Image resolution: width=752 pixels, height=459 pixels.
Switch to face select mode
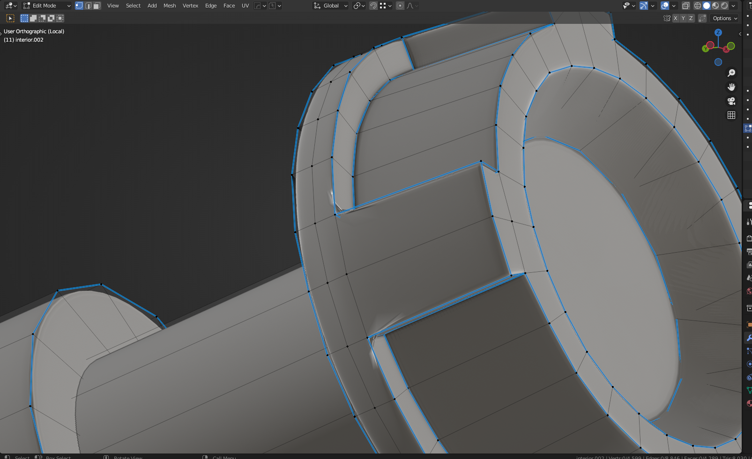(x=97, y=6)
